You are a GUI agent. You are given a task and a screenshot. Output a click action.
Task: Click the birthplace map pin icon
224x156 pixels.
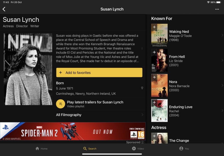pos(142,88)
